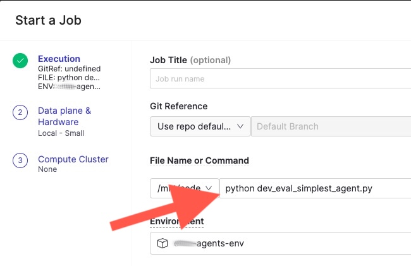Click the underlined Environment label
This screenshot has width=411, height=266.
(x=176, y=222)
